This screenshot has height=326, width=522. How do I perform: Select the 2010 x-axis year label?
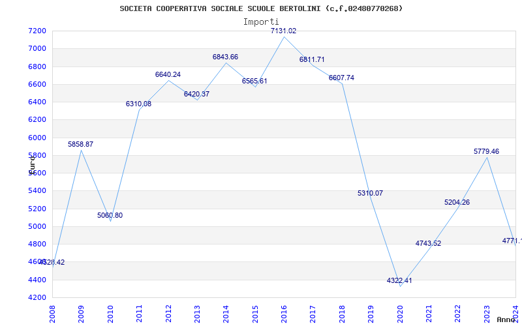(x=110, y=314)
